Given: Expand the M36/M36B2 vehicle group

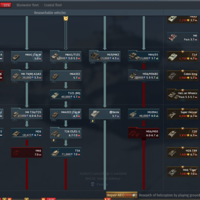Looking at the screenshot, I should pos(143,76).
